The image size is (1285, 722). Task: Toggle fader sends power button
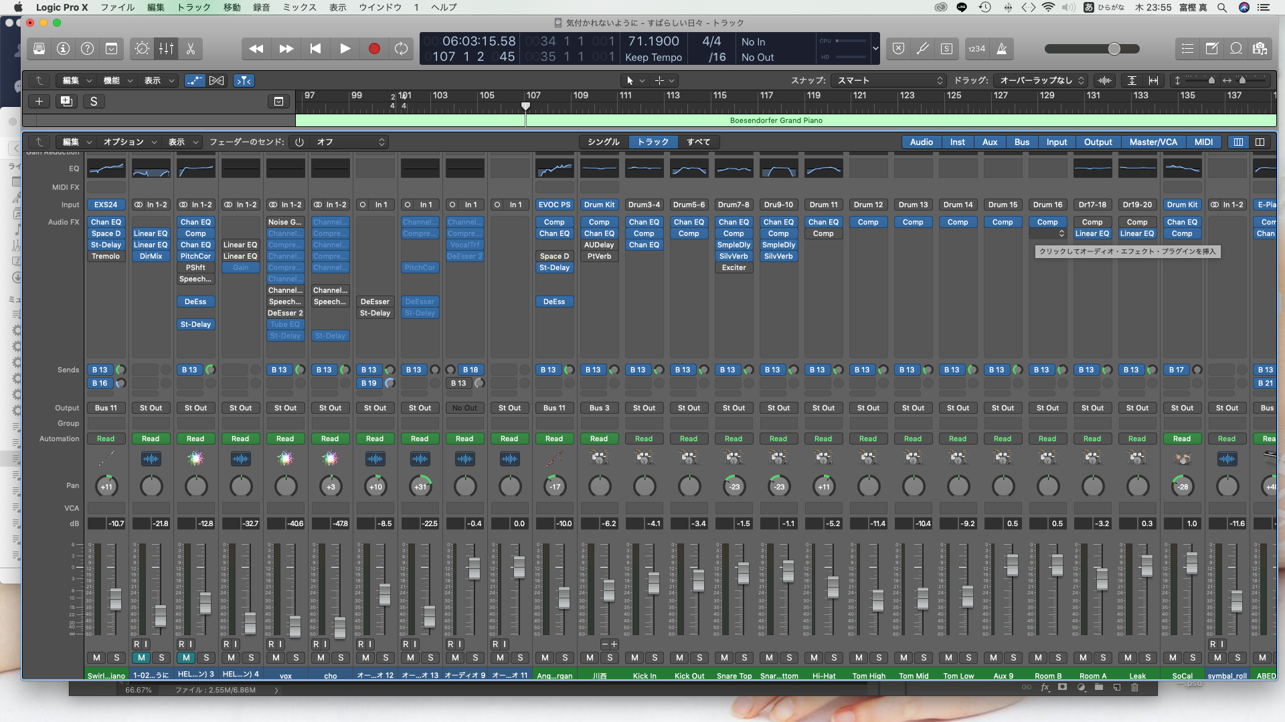coord(299,142)
